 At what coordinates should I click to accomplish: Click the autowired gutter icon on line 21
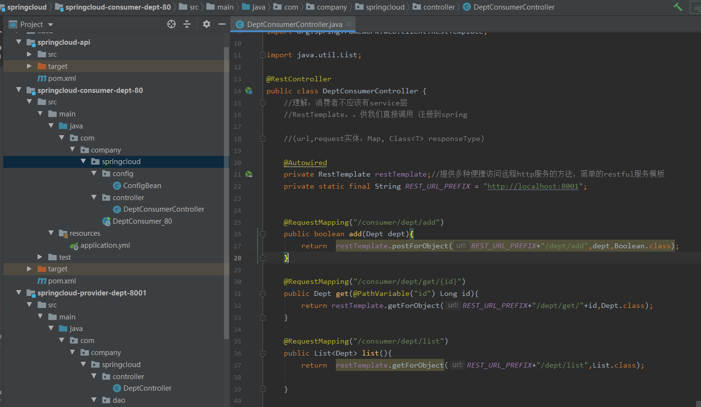(249, 174)
